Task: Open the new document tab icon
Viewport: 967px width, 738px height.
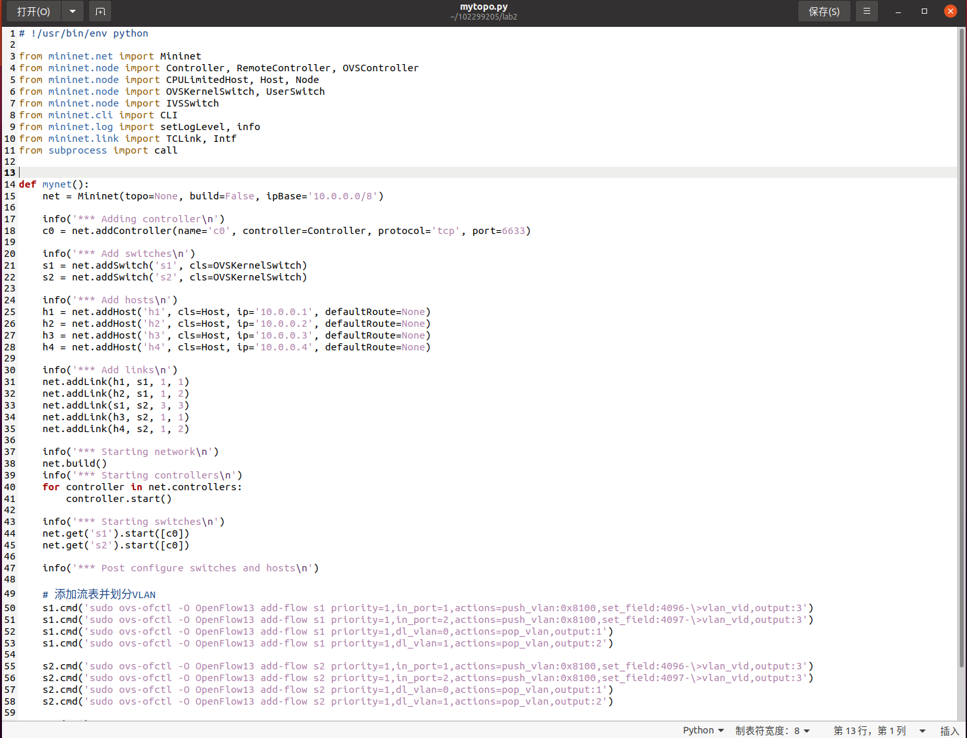Action: point(100,11)
